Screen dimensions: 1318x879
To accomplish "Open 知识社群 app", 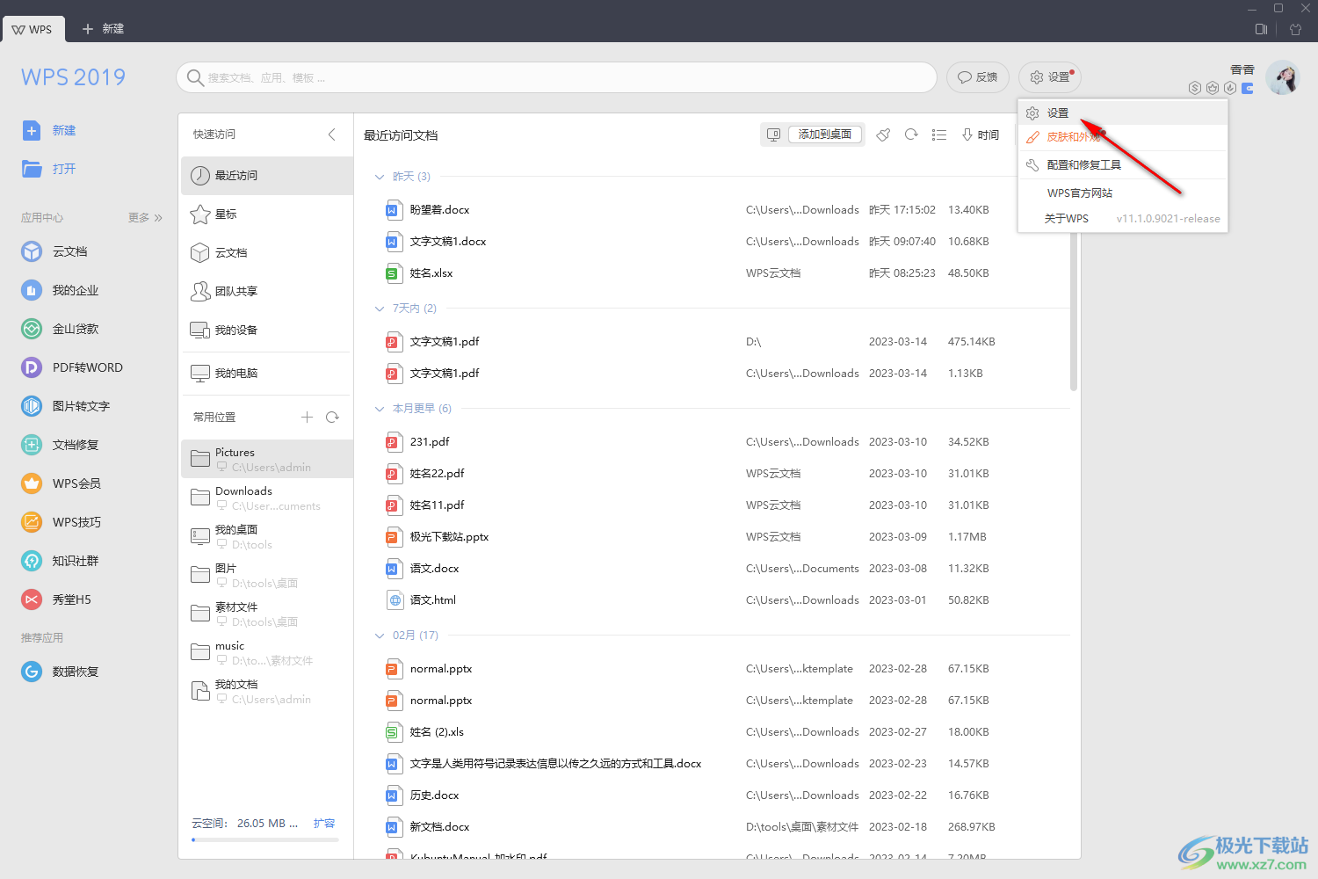I will pyautogui.click(x=60, y=561).
